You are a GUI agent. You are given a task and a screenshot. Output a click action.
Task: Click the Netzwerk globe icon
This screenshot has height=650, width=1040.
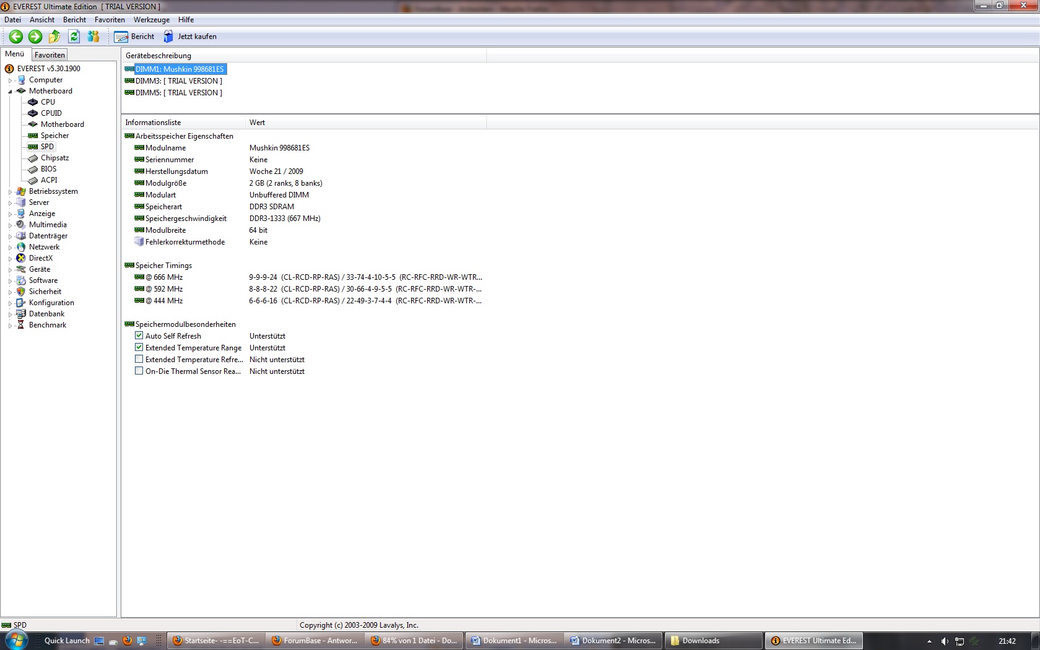tap(21, 247)
